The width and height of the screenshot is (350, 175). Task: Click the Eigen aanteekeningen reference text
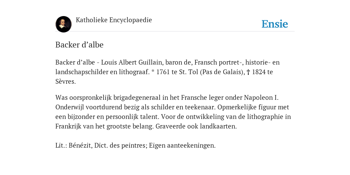click(x=183, y=146)
